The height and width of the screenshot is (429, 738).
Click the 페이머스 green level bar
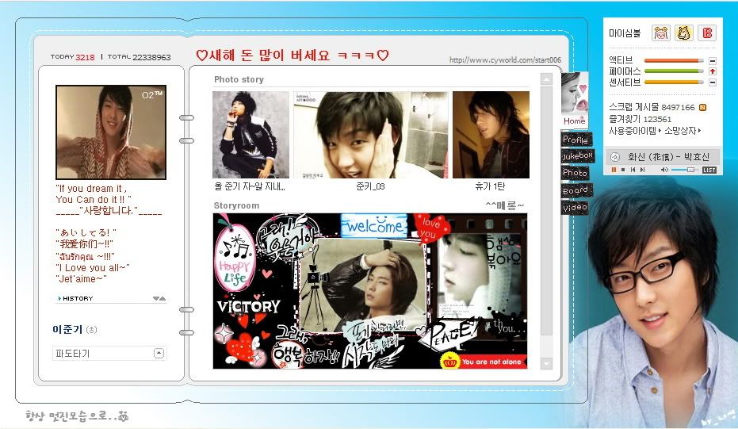(x=674, y=71)
